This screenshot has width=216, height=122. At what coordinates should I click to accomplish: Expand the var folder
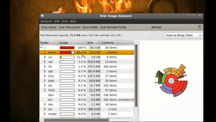click(x=45, y=62)
